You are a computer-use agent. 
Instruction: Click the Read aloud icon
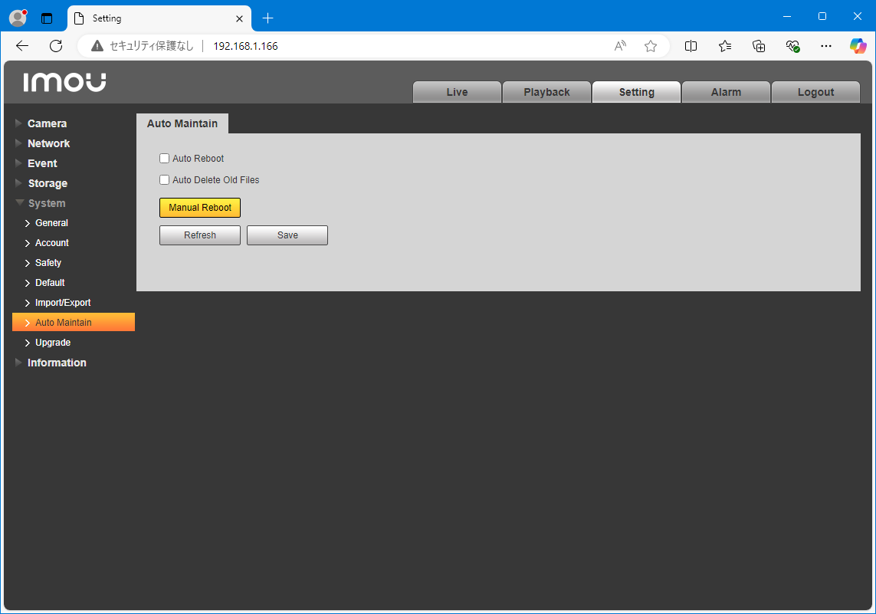[x=620, y=46]
